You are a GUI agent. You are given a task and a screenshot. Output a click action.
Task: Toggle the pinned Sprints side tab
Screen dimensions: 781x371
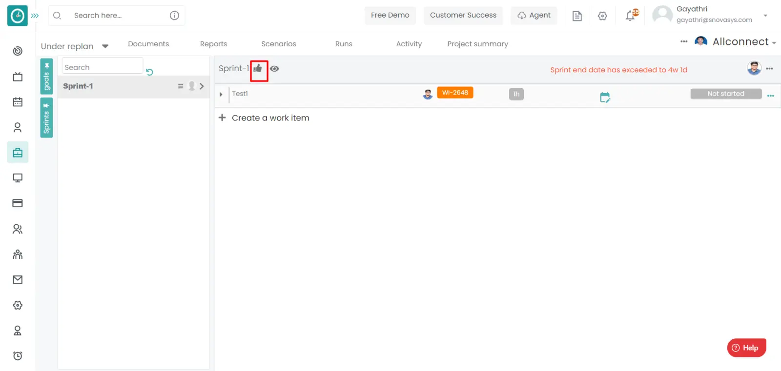(46, 118)
